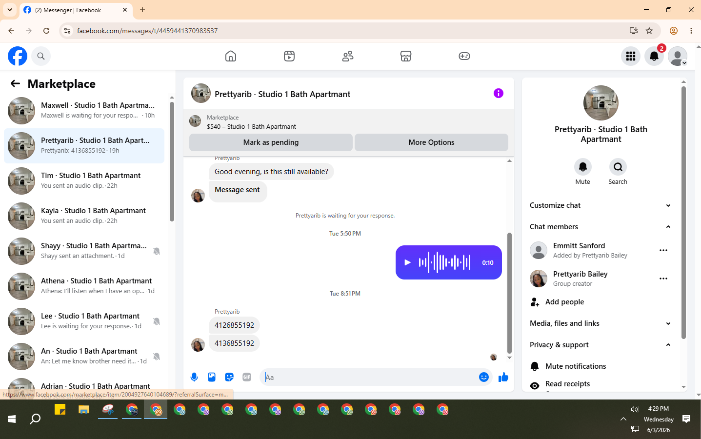The height and width of the screenshot is (439, 701).
Task: Click the conversation list scrollbar
Action: [172, 161]
